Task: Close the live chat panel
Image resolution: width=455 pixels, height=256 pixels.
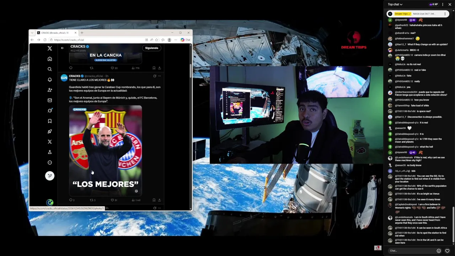Action: tap(450, 4)
